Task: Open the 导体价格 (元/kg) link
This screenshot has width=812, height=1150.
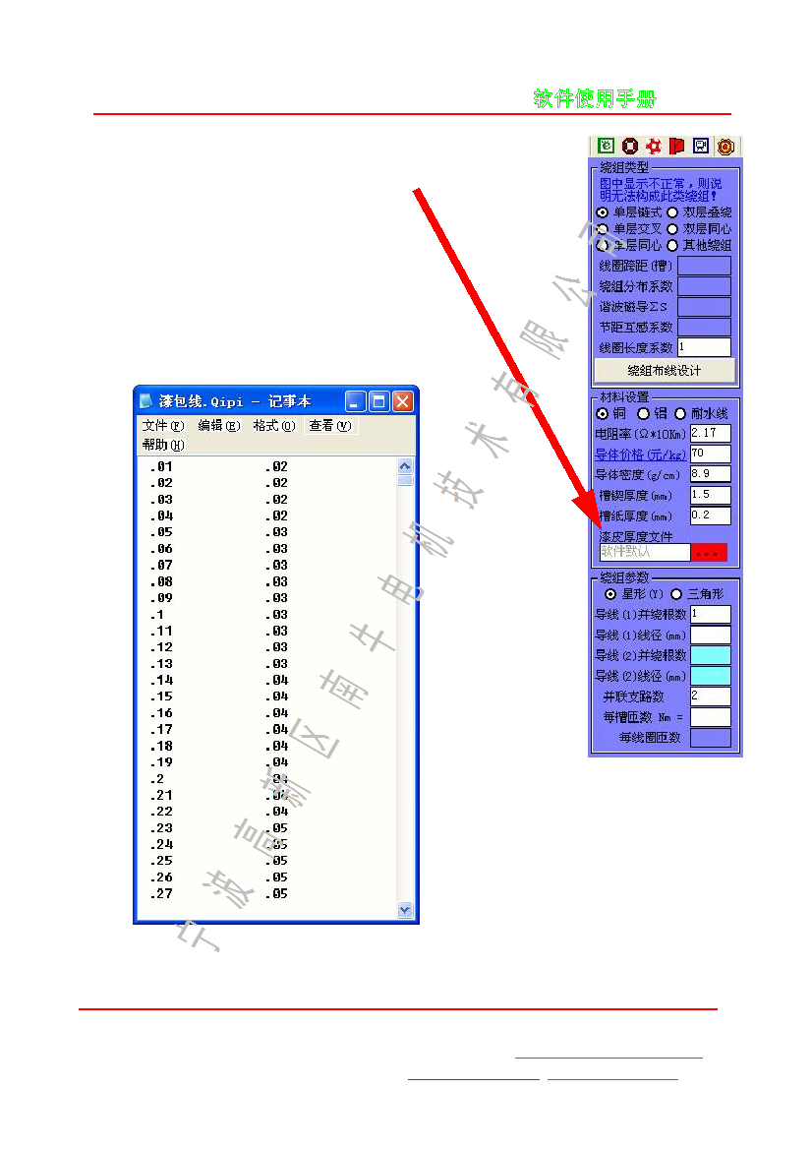Action: (640, 454)
